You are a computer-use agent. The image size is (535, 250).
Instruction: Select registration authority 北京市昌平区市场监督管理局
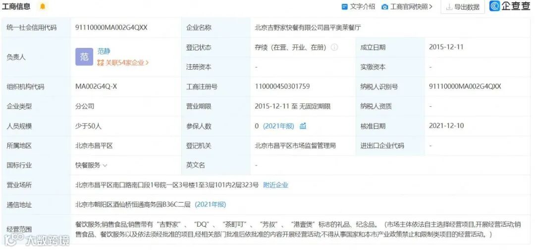coord(295,146)
